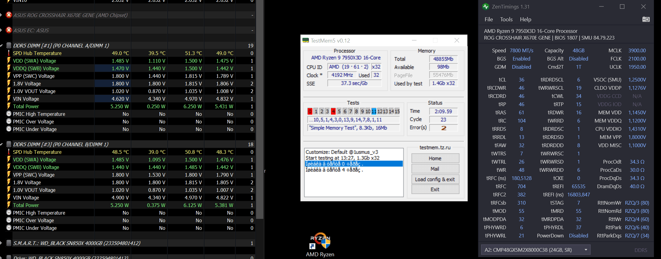Screen dimensions: 661x259
Task: Open the File menu in ZenTimings
Action: click(x=489, y=19)
